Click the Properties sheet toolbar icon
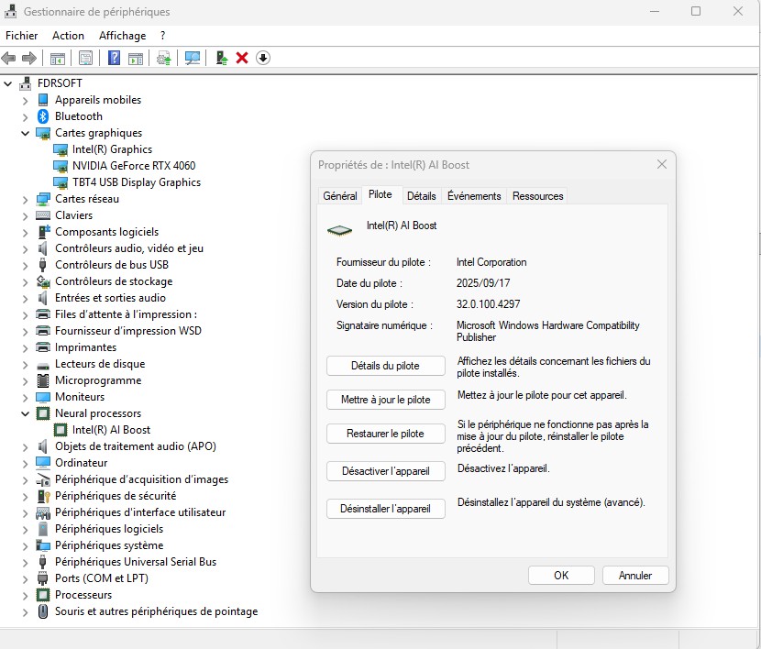The height and width of the screenshot is (649, 761). (85, 58)
